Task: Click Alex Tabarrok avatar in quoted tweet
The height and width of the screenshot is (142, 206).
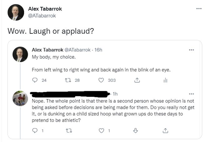Action: pyautogui.click(x=20, y=55)
